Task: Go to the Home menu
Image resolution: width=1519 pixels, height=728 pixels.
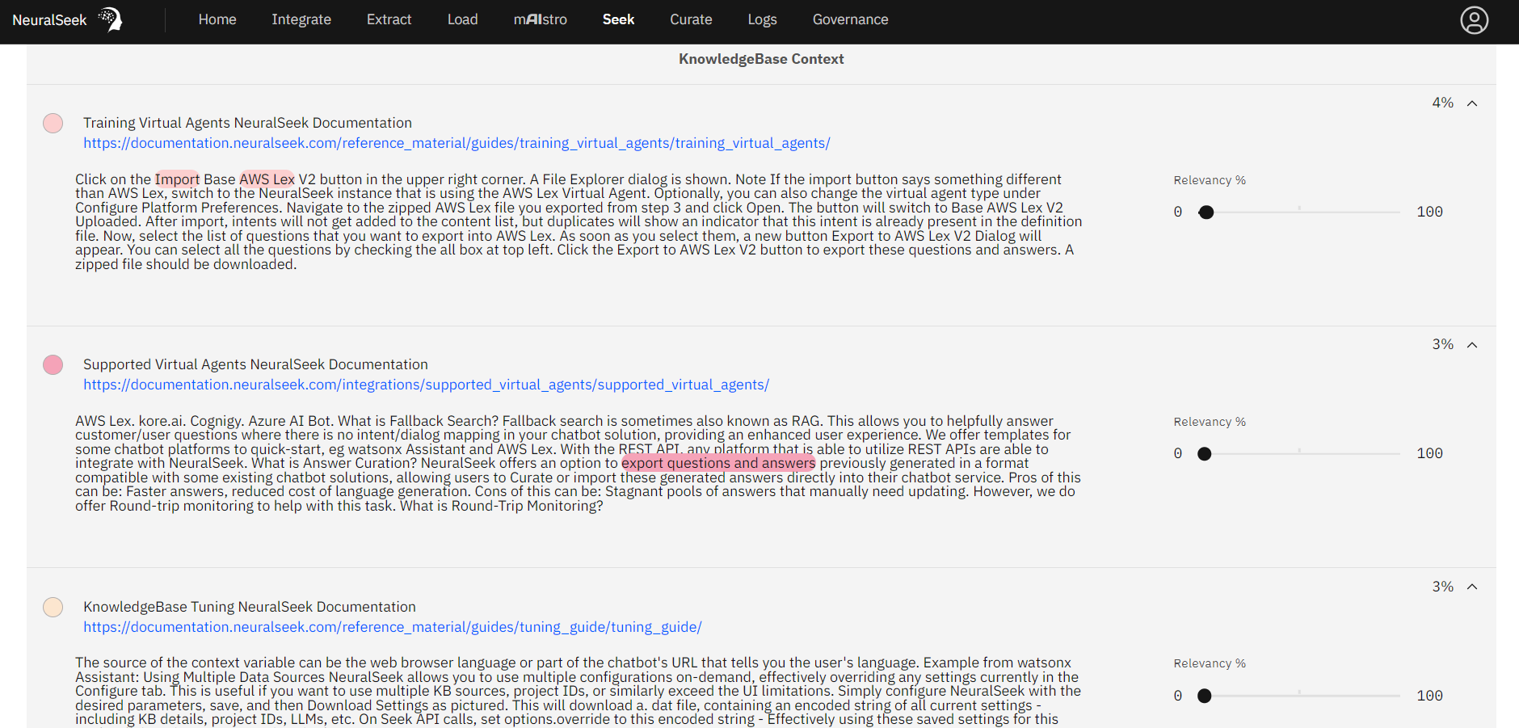Action: point(217,19)
